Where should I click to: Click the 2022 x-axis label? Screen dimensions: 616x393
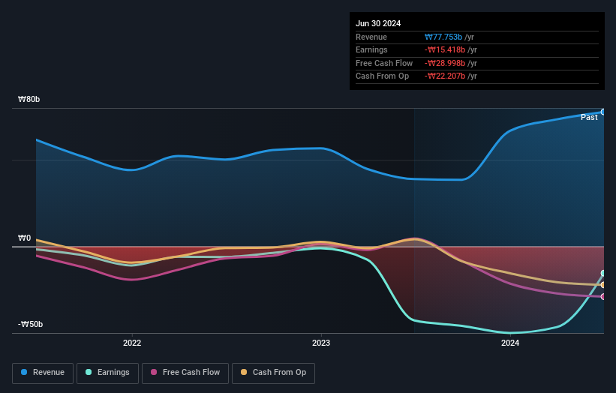pos(132,343)
